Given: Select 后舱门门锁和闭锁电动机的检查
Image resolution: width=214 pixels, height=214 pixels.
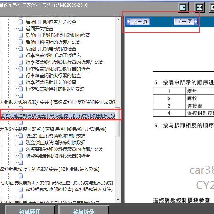Looking at the screenshot, I should (x=58, y=35).
